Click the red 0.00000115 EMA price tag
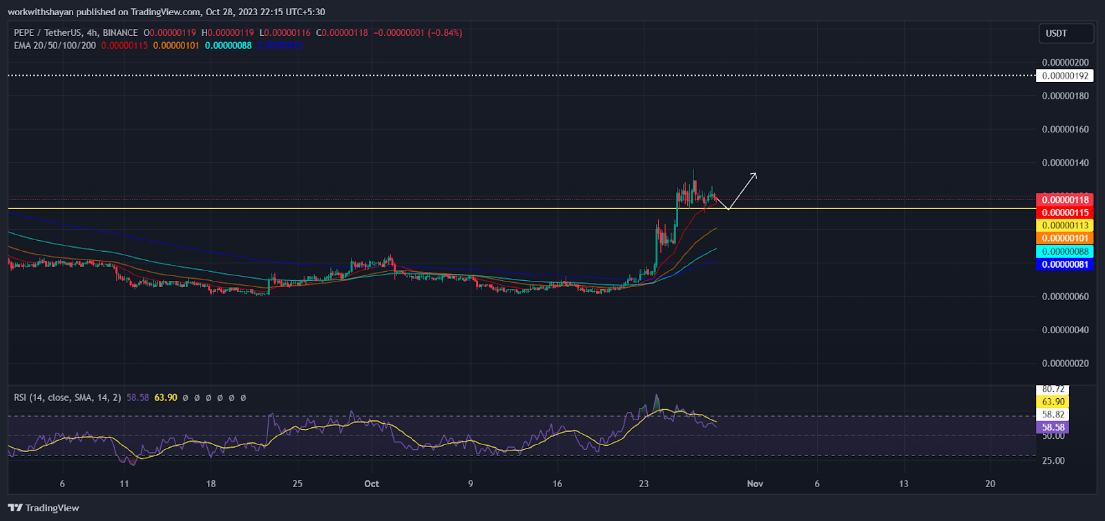 1064,213
